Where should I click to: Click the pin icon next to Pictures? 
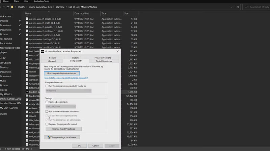[x=20, y=34]
